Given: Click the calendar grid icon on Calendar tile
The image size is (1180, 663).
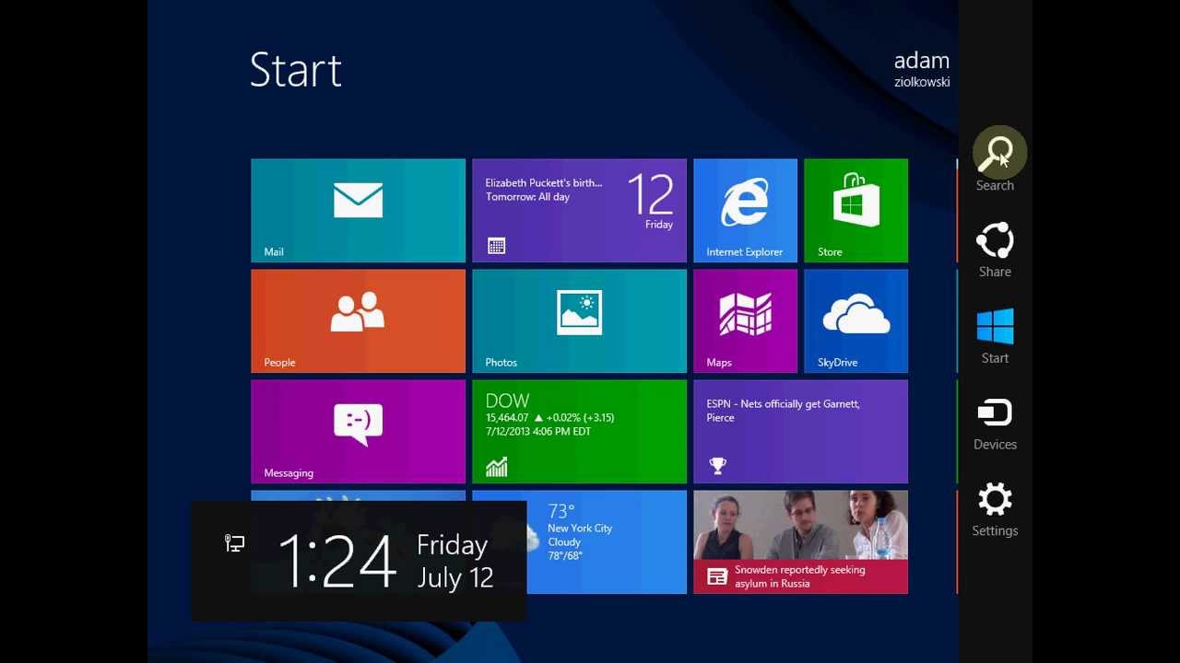Looking at the screenshot, I should (x=496, y=246).
